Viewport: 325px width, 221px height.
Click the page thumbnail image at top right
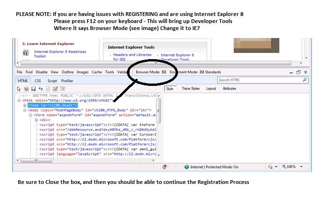click(256, 46)
